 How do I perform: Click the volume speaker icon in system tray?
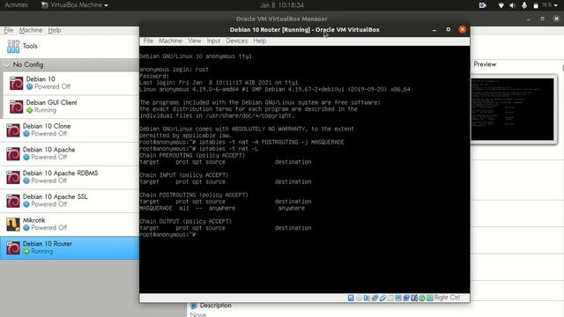click(513, 5)
